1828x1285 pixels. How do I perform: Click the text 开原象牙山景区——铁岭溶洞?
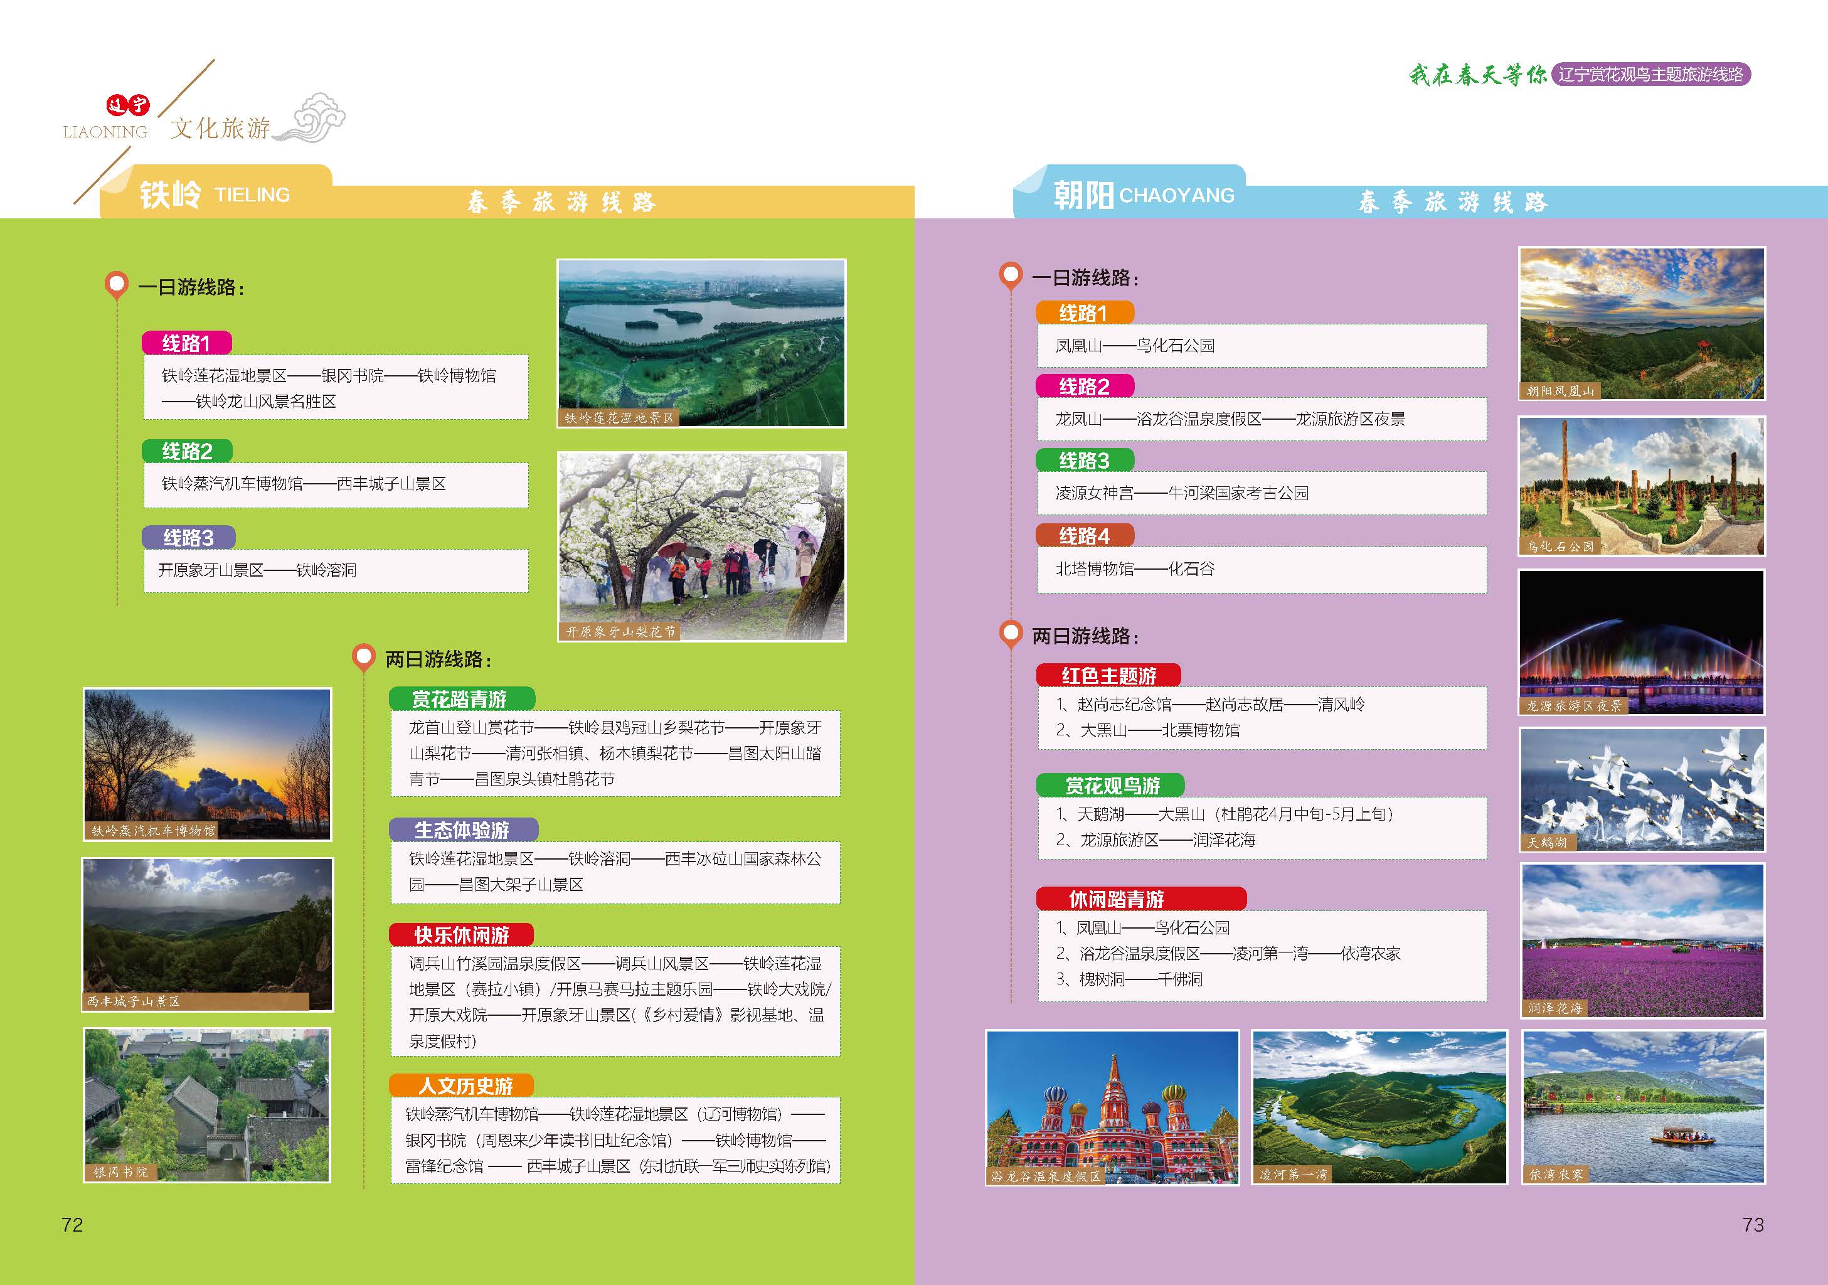pyautogui.click(x=257, y=570)
